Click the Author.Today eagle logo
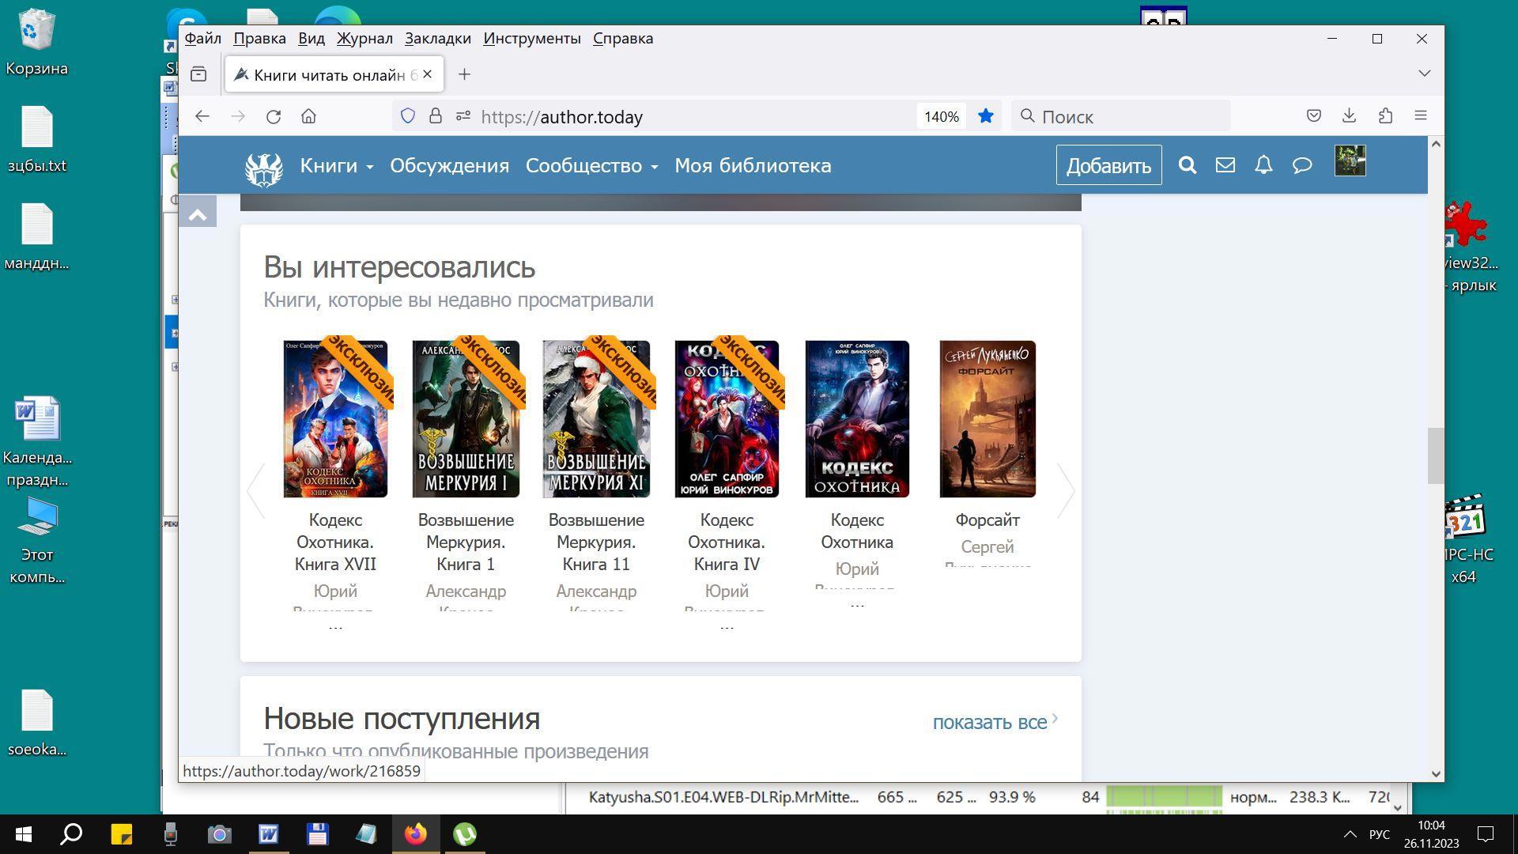The width and height of the screenshot is (1518, 854). point(264,168)
